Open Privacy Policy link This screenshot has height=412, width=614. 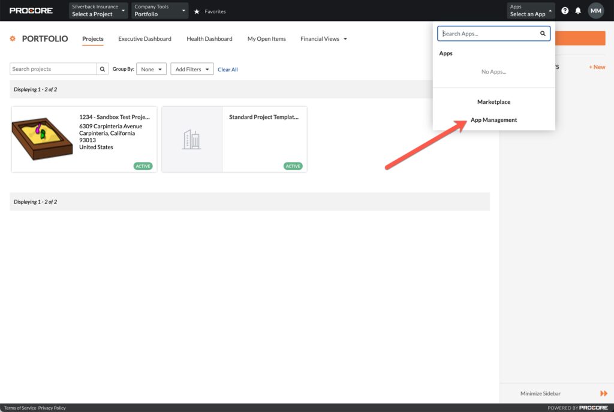52,408
